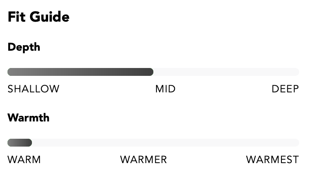Click the DEEP label under Depth
The height and width of the screenshot is (180, 313).
(285, 89)
